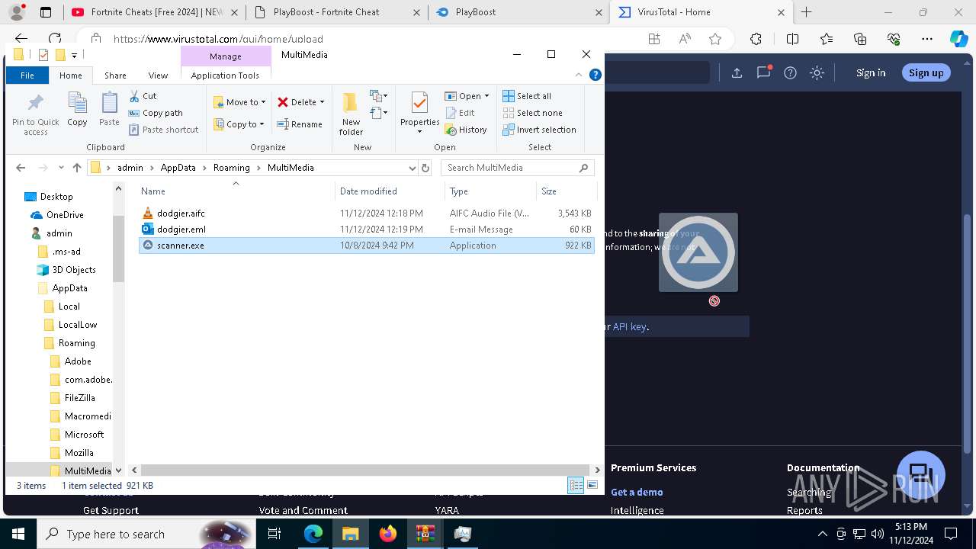
Task: Open the New item dropdown icon
Action: click(379, 96)
